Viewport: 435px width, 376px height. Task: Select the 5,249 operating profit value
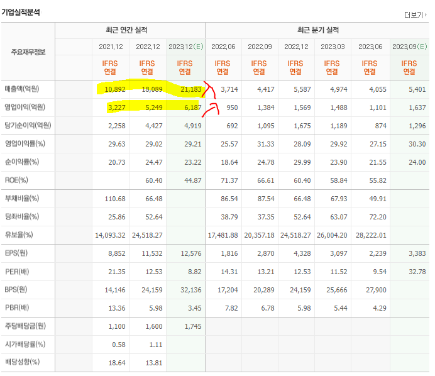(154, 108)
